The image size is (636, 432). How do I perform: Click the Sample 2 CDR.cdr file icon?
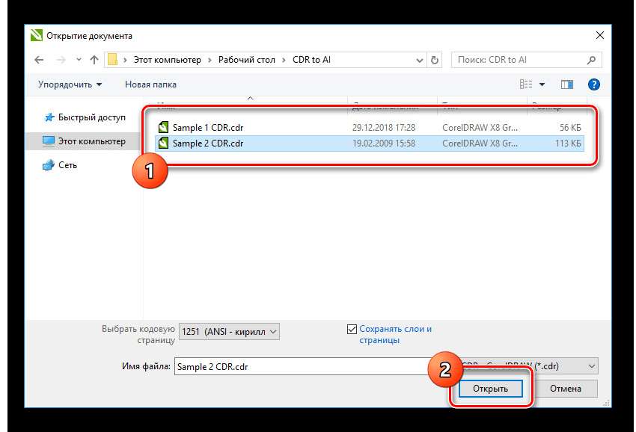(163, 143)
